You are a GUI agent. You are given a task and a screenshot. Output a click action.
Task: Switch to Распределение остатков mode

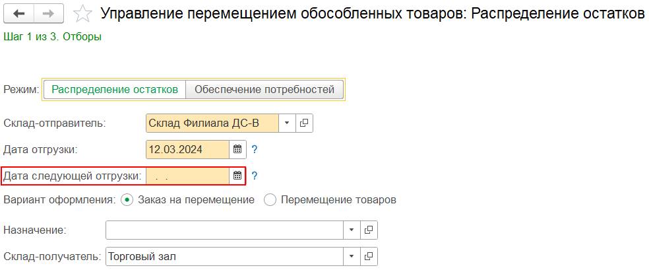(115, 90)
